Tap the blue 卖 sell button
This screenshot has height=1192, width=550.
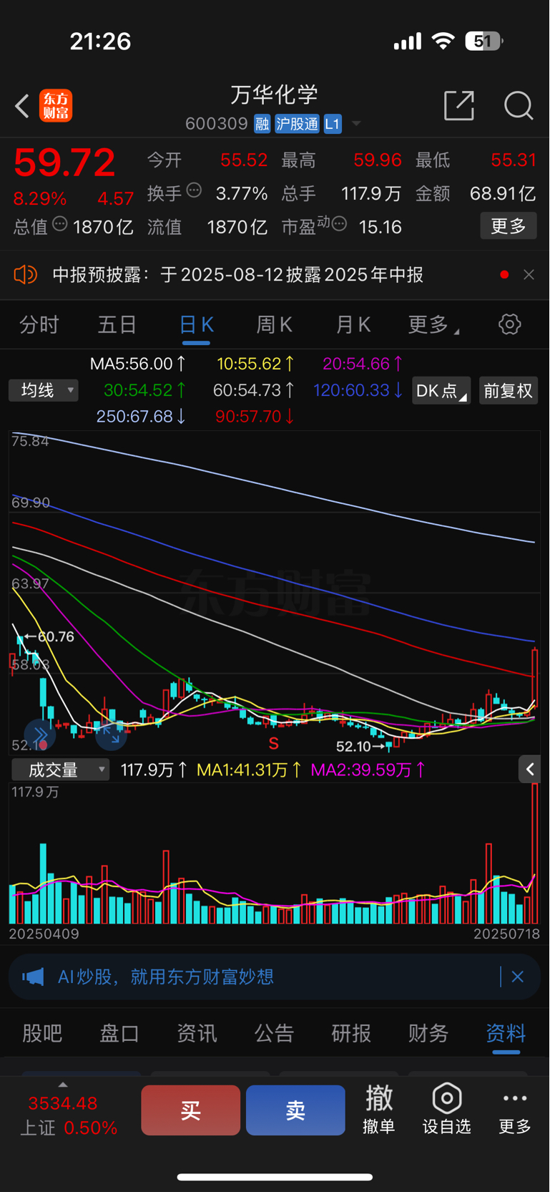295,1110
